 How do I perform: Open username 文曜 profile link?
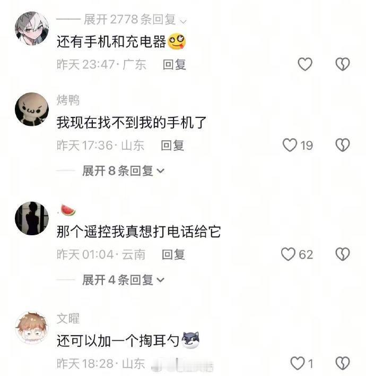coord(68,319)
